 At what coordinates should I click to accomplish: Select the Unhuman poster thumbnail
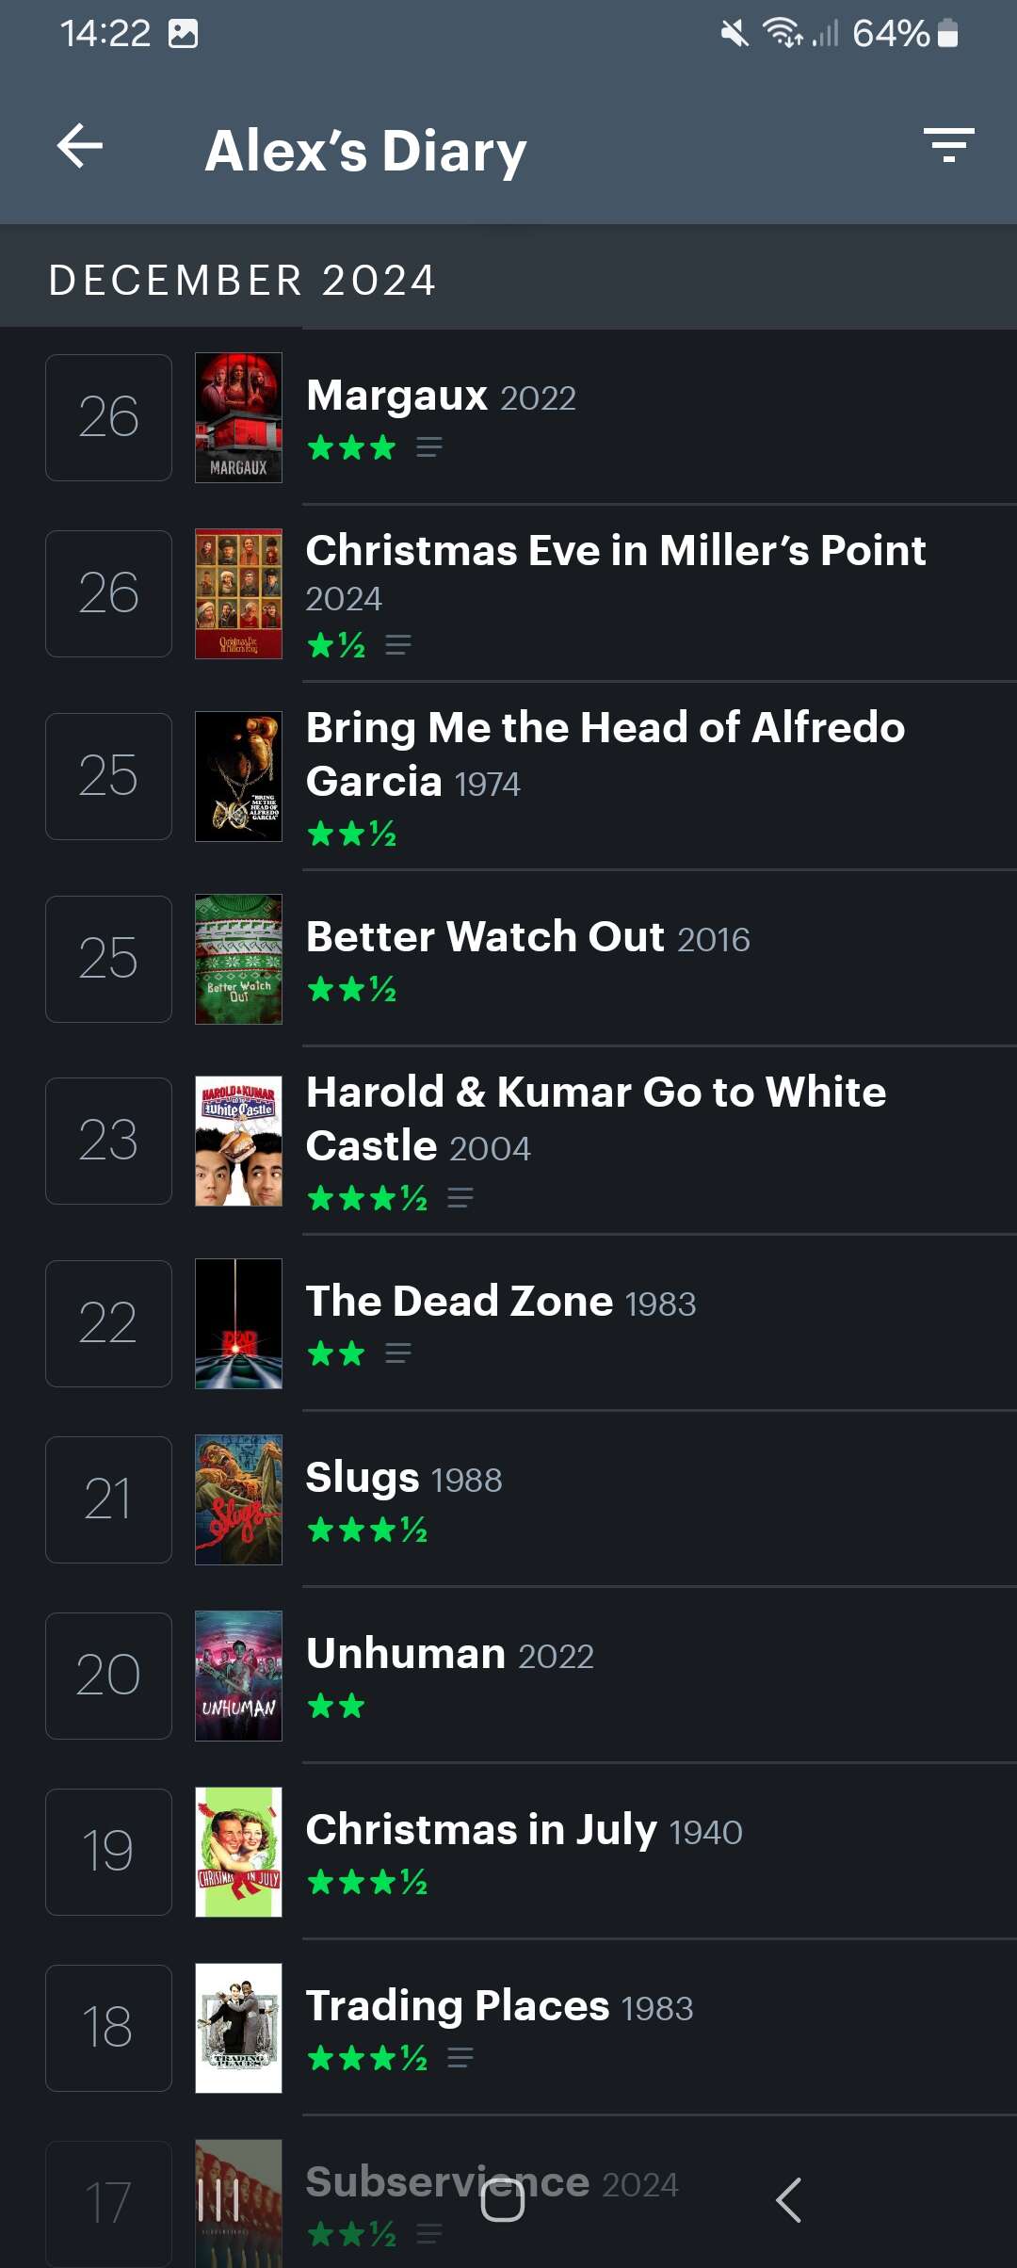pyautogui.click(x=238, y=1676)
